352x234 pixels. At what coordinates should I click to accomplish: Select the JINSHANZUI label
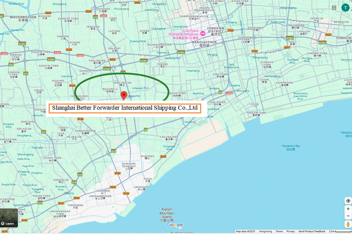(141, 188)
